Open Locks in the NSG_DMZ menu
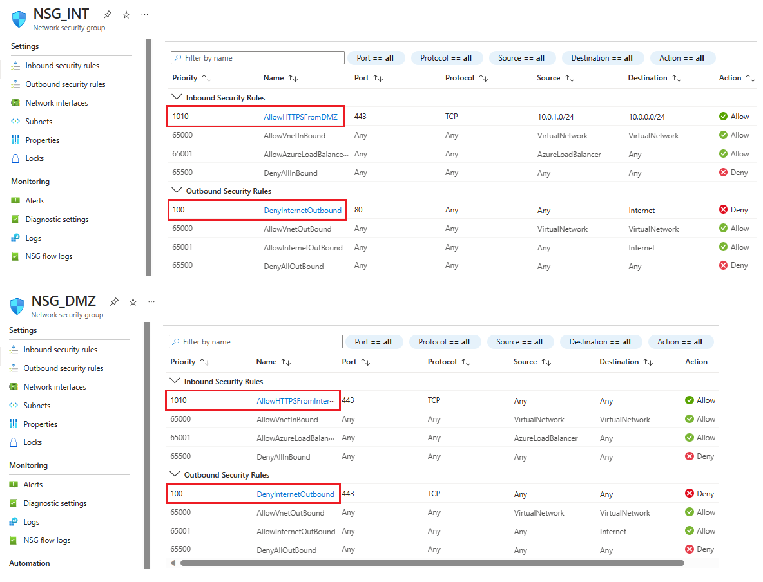The image size is (763, 582). point(32,442)
